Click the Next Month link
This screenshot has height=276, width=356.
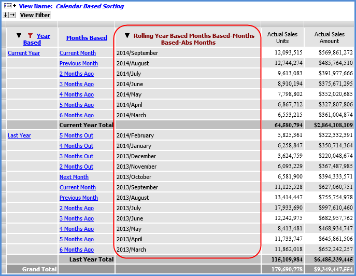coord(74,177)
